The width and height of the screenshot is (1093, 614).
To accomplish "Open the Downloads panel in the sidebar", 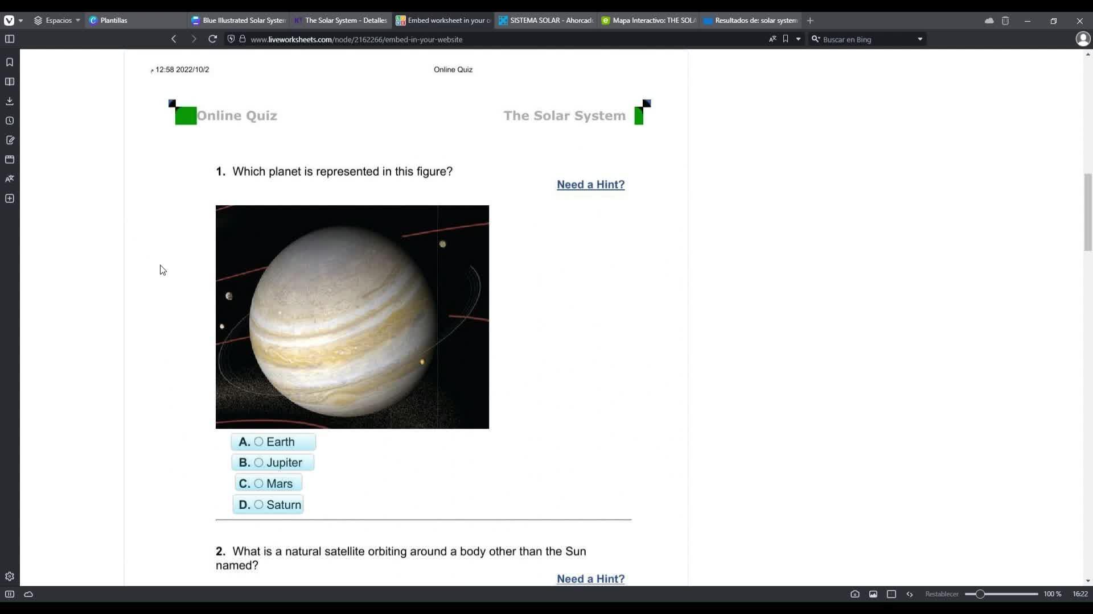I will pos(10,101).
